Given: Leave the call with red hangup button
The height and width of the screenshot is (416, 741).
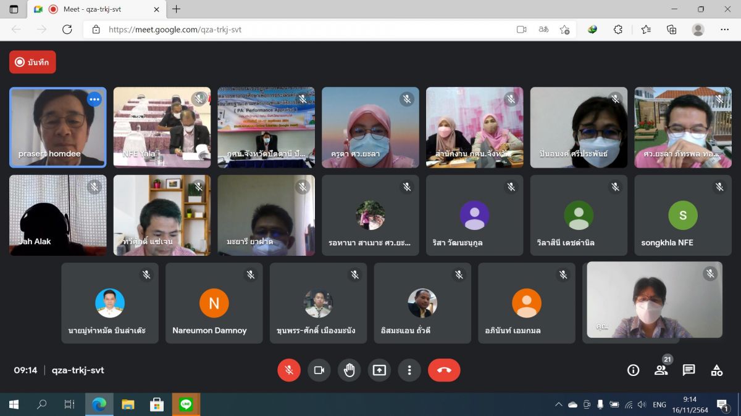Looking at the screenshot, I should 444,370.
